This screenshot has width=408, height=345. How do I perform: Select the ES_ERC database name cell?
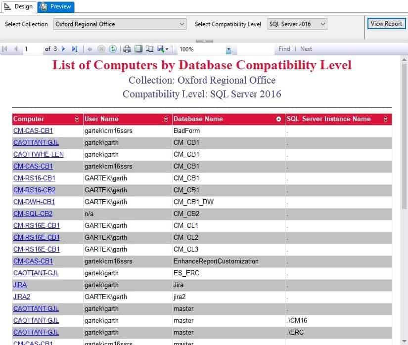(x=228, y=273)
